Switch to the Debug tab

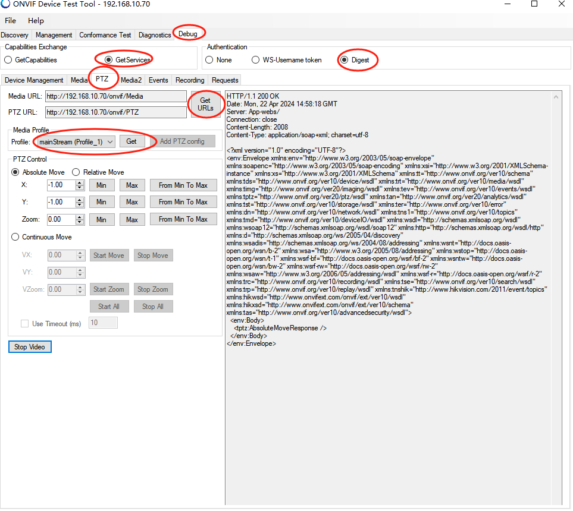click(189, 34)
